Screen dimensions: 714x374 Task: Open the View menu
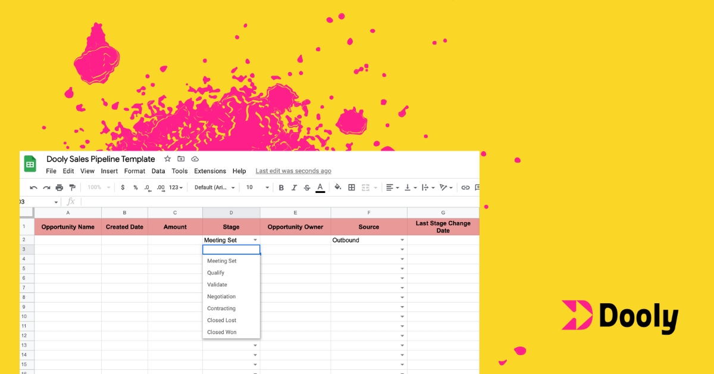(87, 171)
